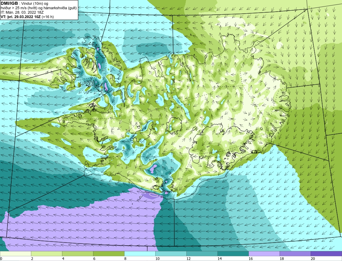Image resolution: width=342 pixels, height=261 pixels.
Task: Click the legend label '8'
Action: [126, 259]
